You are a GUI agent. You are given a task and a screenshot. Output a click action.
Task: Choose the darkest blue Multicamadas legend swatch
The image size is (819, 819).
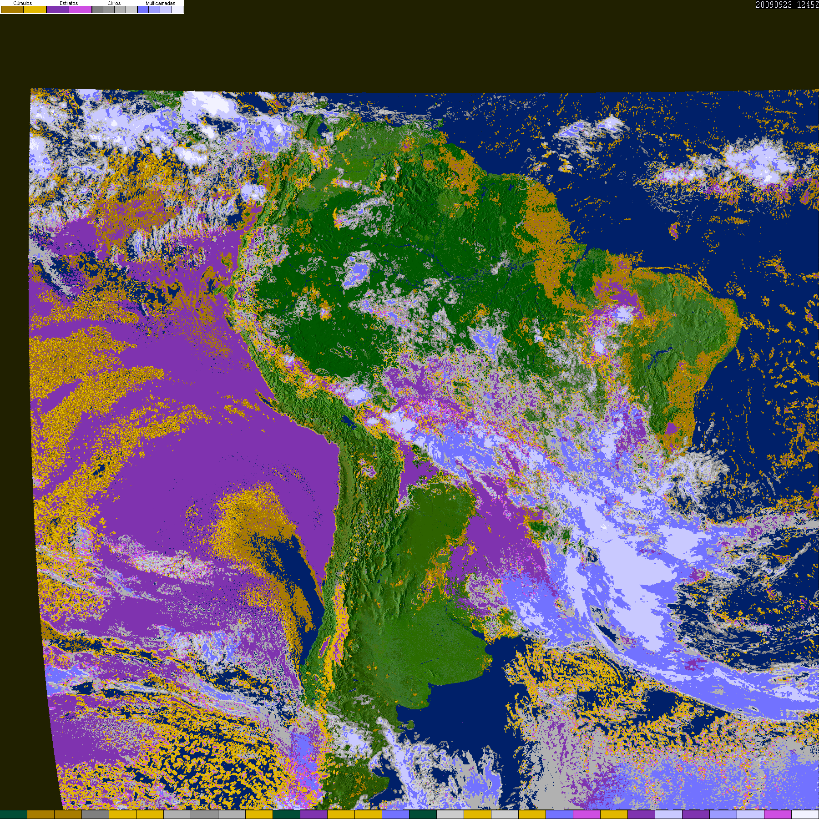pos(143,9)
